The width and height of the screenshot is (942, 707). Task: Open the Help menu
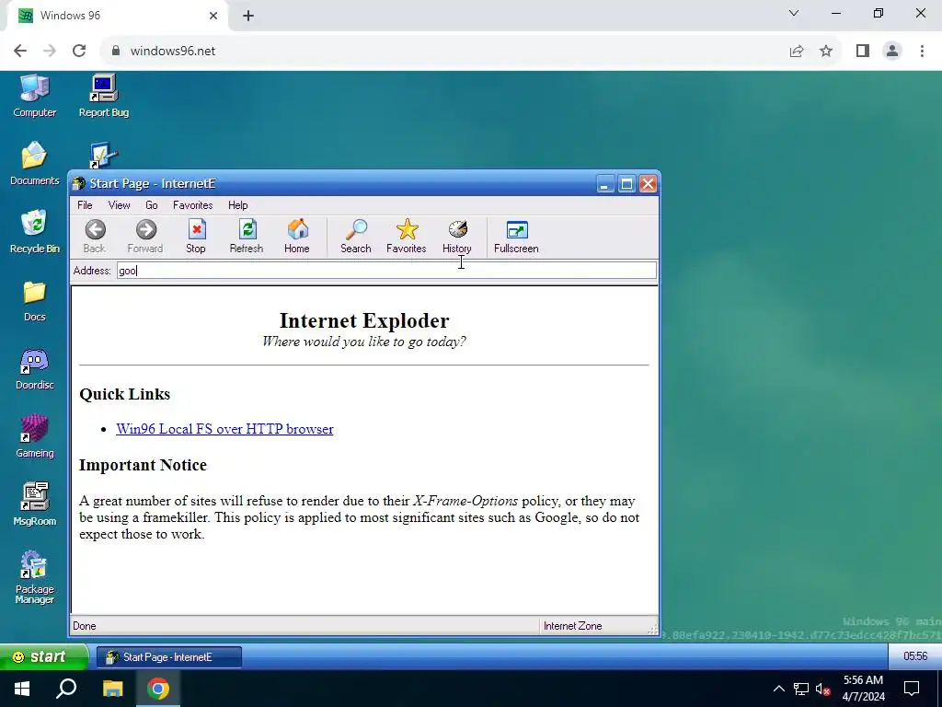point(238,205)
